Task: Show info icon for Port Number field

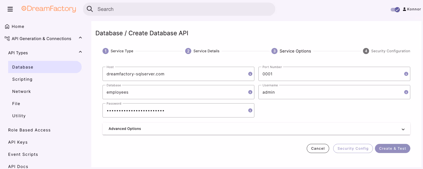Action: [x=406, y=74]
